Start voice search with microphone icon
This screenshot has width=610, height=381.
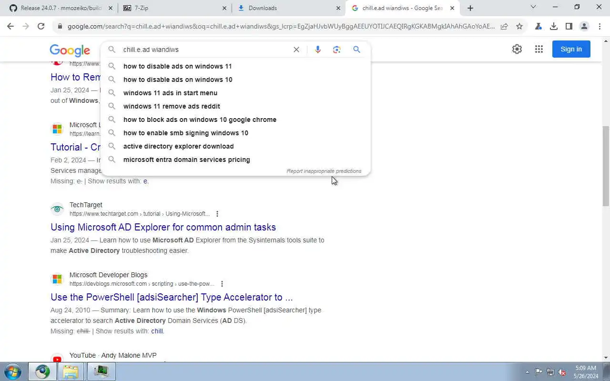point(318,50)
